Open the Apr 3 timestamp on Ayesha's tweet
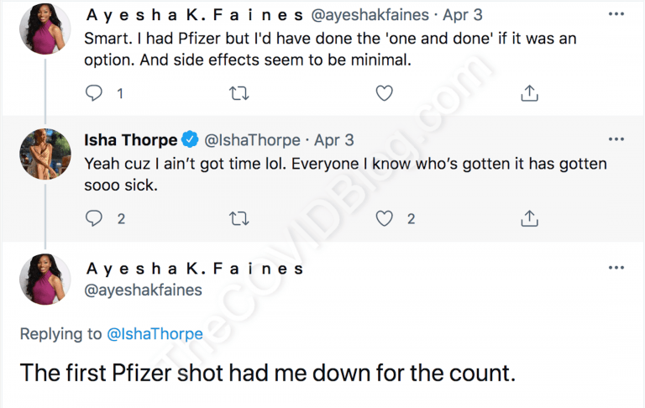The width and height of the screenshot is (645, 408). 458,15
